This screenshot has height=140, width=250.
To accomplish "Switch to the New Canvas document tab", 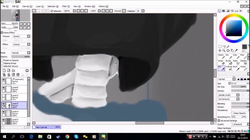I will click(x=46, y=127).
